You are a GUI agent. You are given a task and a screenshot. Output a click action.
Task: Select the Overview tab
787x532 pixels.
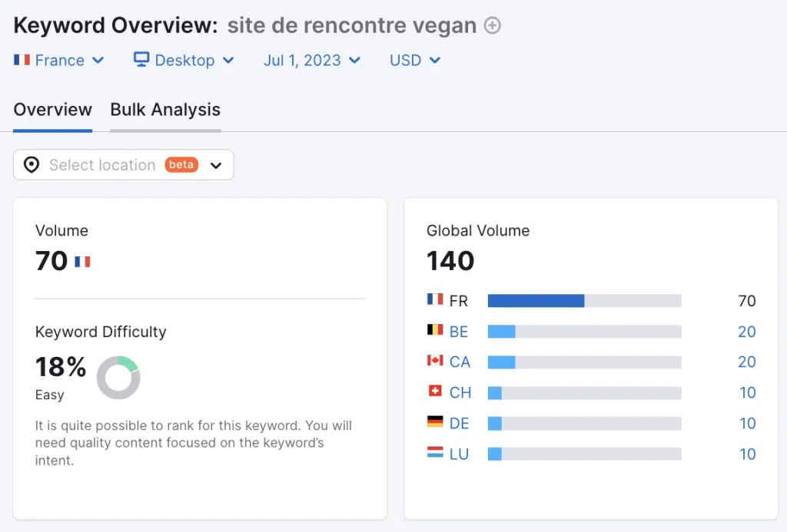(53, 109)
